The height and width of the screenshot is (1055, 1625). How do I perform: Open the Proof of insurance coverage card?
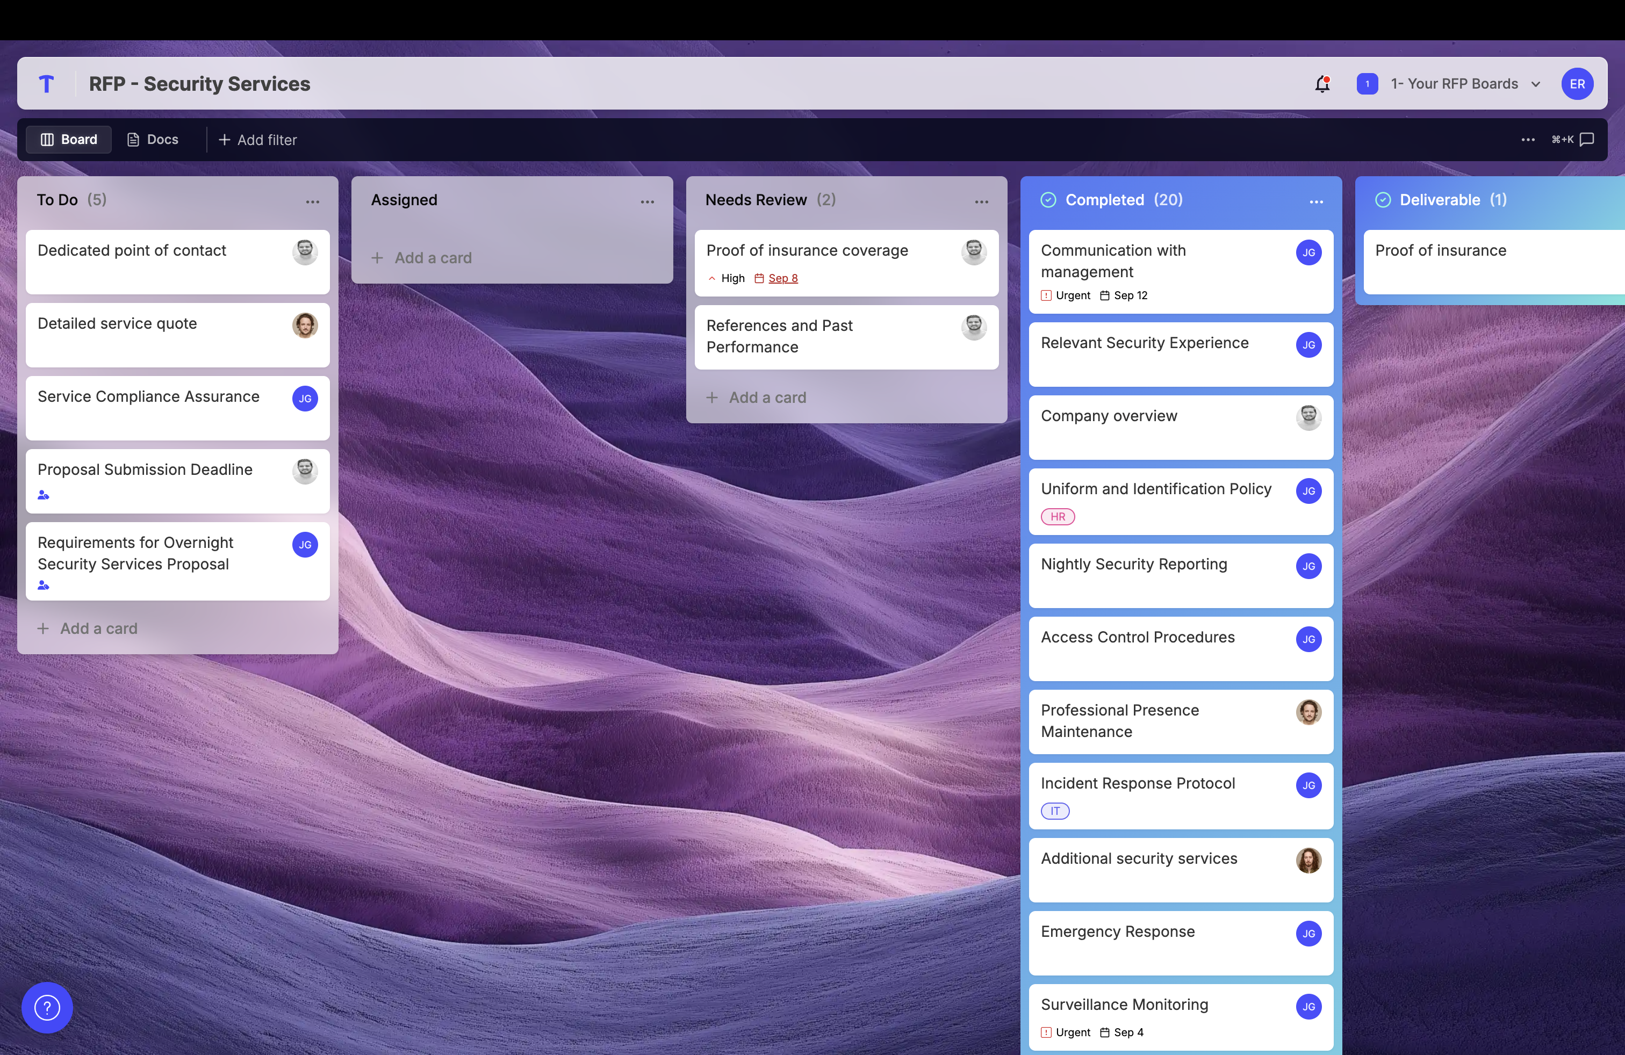pyautogui.click(x=807, y=251)
